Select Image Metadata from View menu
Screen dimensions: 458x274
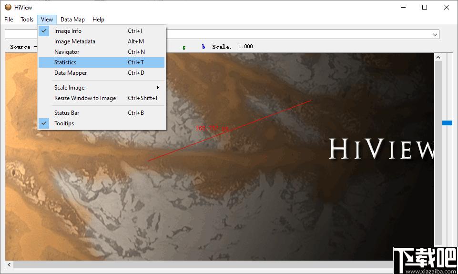(102, 41)
